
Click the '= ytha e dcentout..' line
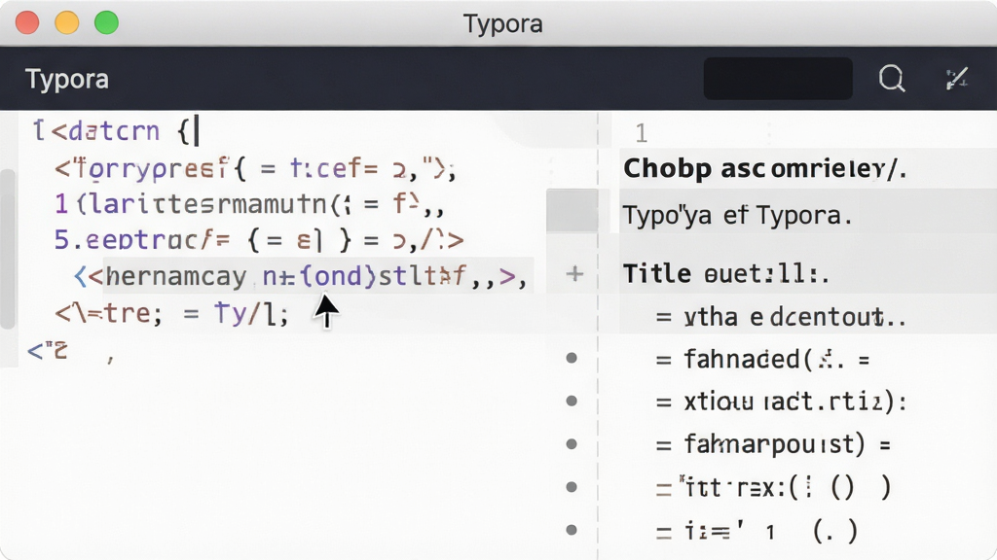point(780,316)
